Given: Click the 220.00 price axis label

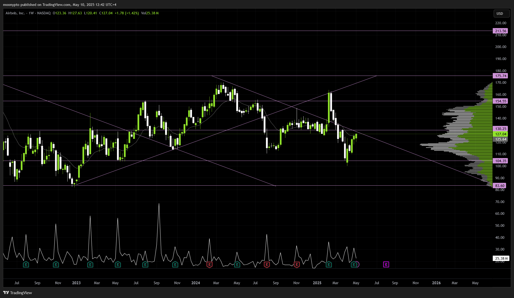Looking at the screenshot, I should click(501, 23).
